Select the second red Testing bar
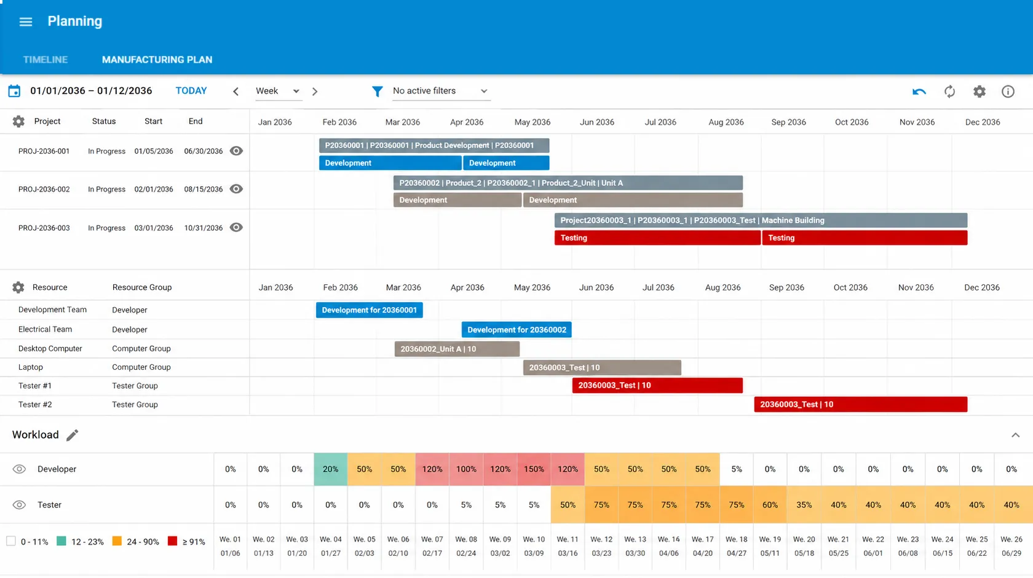 tap(865, 238)
